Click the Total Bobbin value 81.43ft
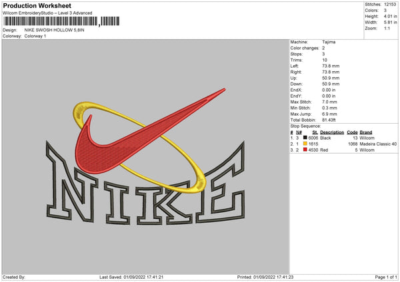Screen dimensions: 400x282 [x=329, y=120]
